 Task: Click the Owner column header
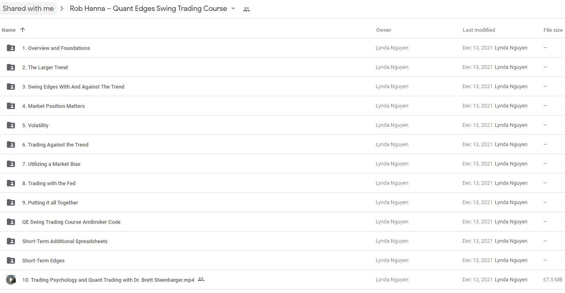click(383, 30)
